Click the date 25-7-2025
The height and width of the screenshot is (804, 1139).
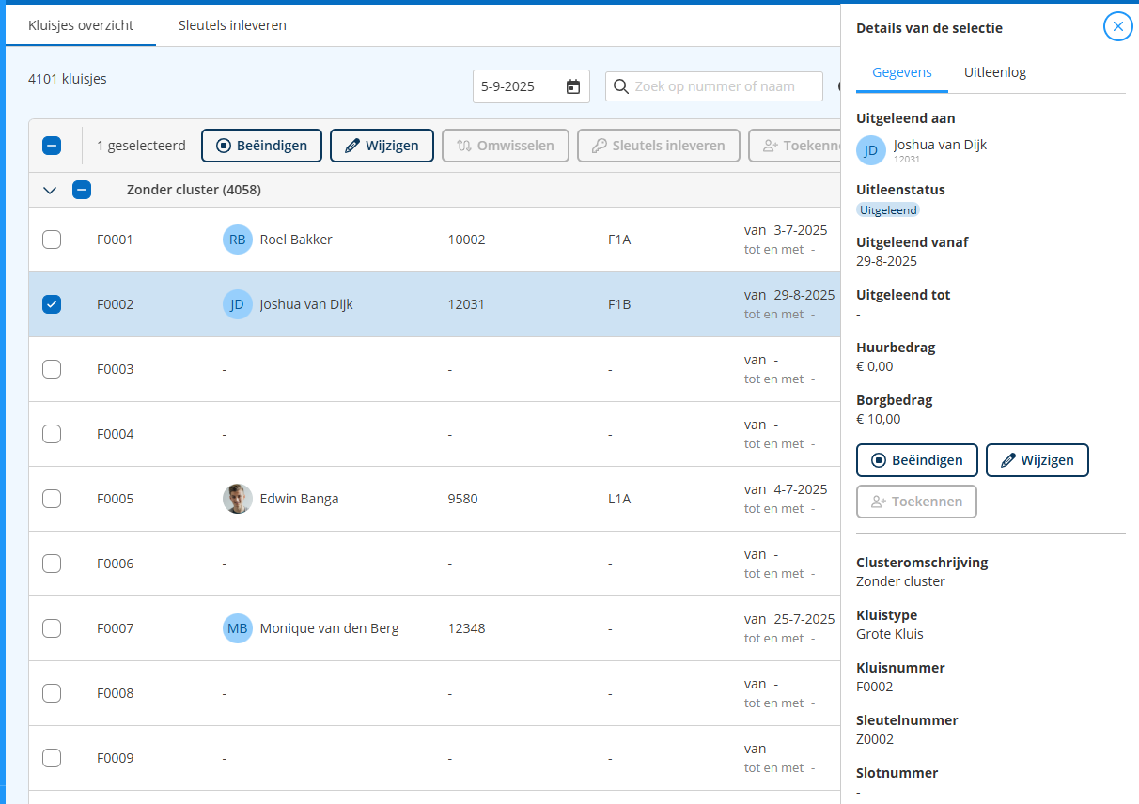(804, 619)
